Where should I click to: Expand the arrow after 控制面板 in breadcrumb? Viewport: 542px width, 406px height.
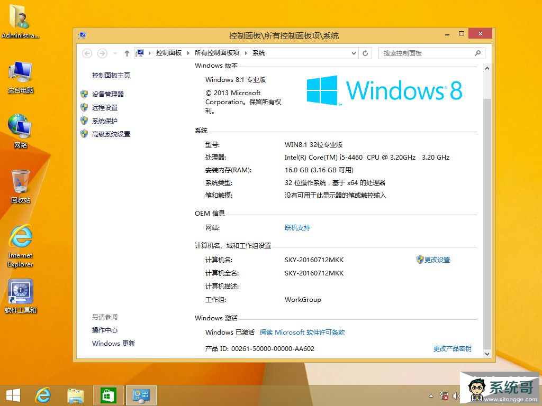point(188,53)
